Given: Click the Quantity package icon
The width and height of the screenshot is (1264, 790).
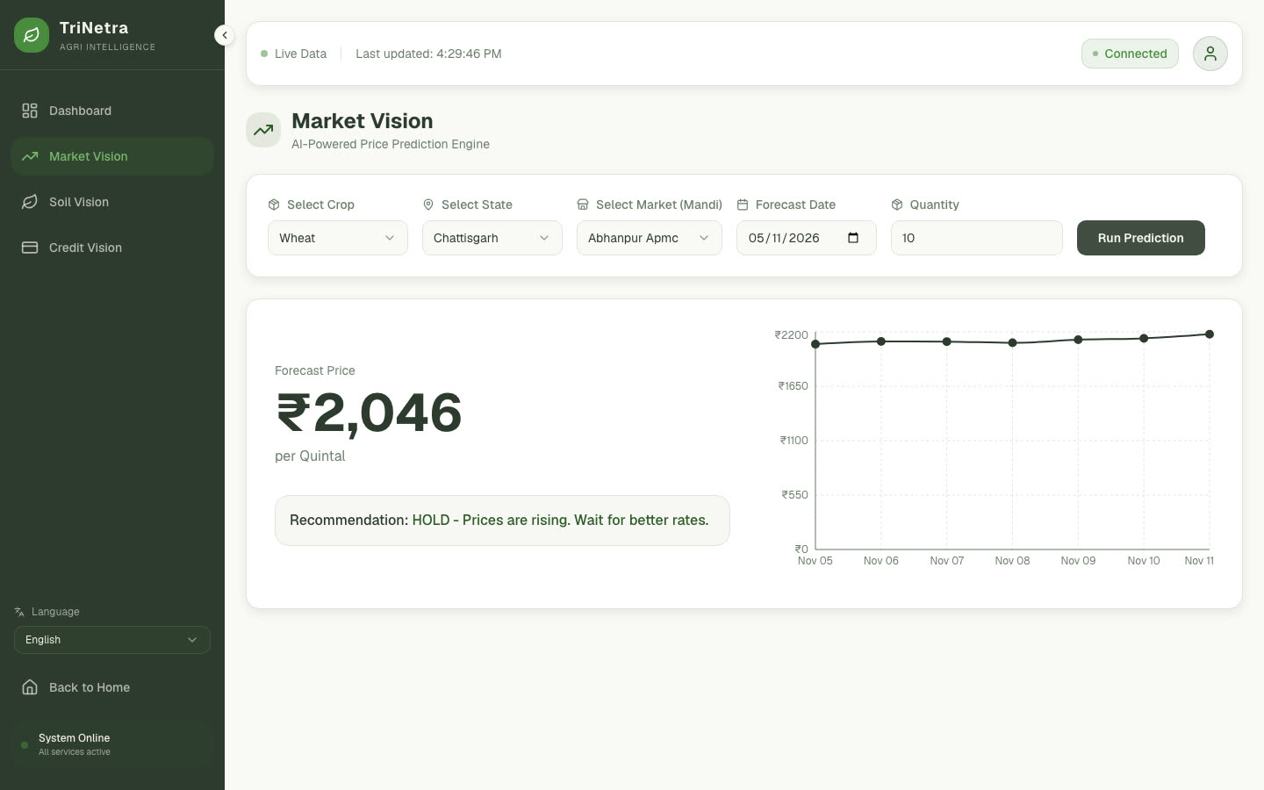Looking at the screenshot, I should [x=897, y=205].
